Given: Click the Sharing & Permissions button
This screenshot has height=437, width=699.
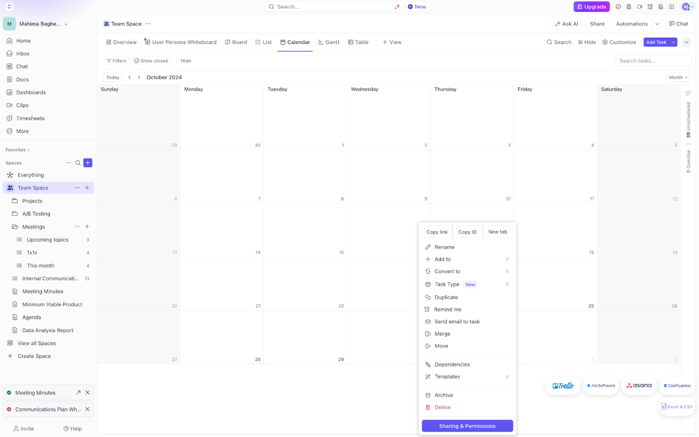Looking at the screenshot, I should coord(467,426).
